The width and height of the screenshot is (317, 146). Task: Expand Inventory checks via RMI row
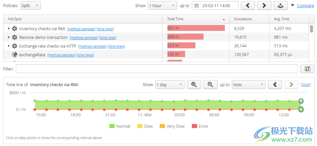(9, 29)
